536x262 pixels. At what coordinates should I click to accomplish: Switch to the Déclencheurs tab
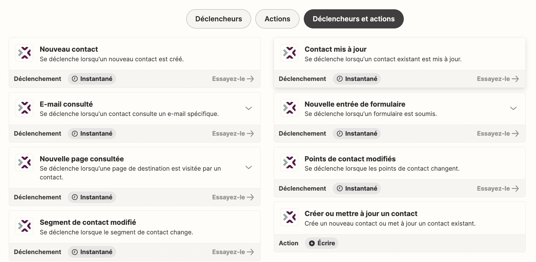218,19
